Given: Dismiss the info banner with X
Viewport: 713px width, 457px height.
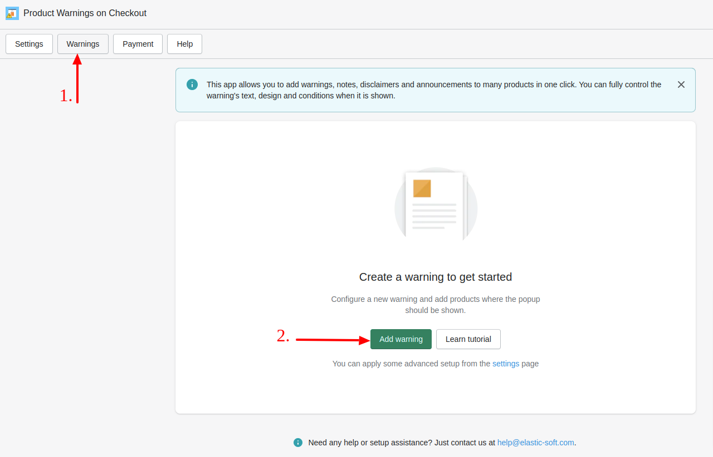Looking at the screenshot, I should point(681,85).
